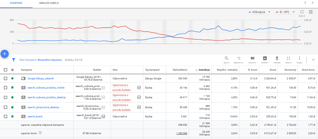Click the 1 293 006 account impressions link
The height and width of the screenshot is (139, 318).
(182, 133)
